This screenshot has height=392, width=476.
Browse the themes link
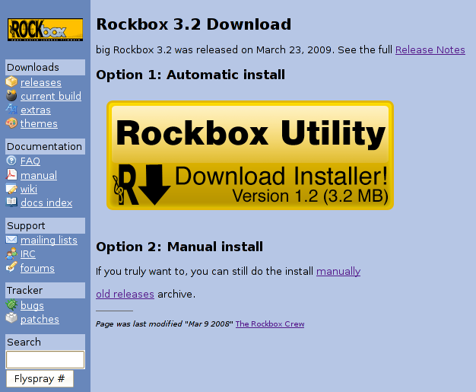coord(39,123)
